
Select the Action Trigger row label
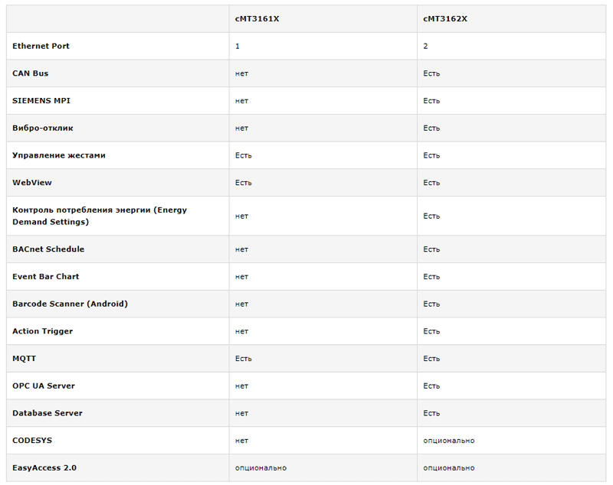pos(42,331)
